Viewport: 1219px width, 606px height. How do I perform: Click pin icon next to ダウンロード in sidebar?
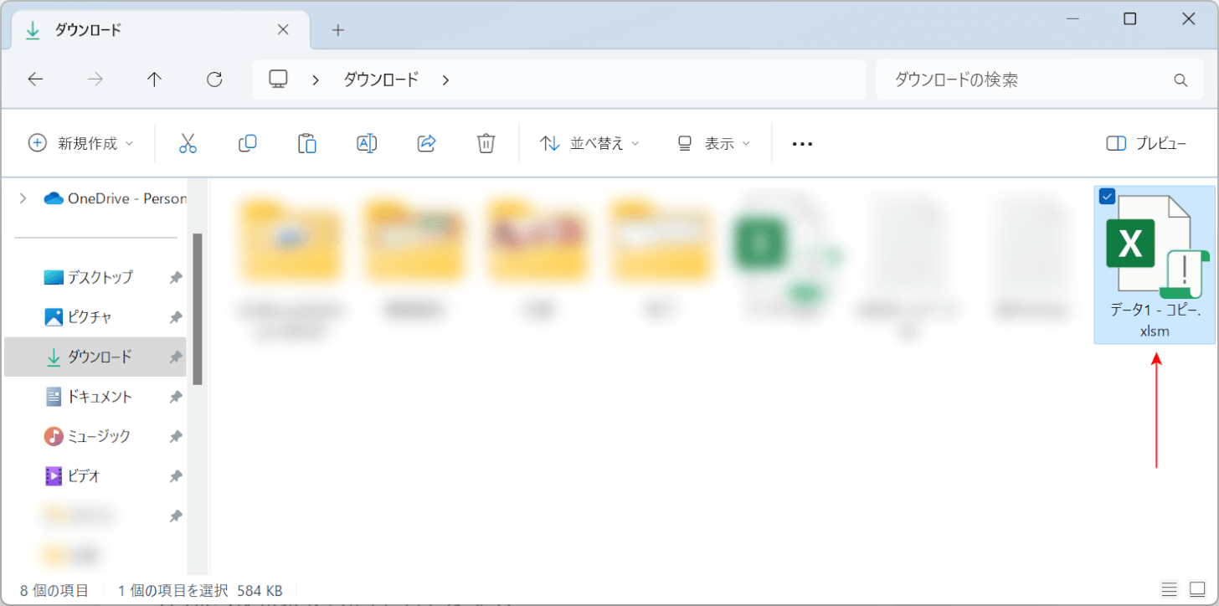click(x=176, y=357)
